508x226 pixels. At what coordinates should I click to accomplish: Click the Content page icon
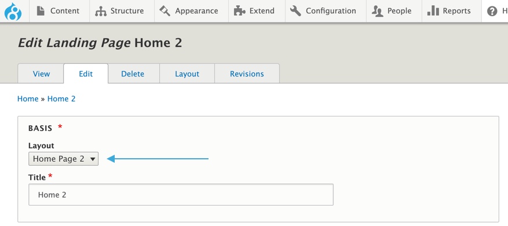coord(41,11)
